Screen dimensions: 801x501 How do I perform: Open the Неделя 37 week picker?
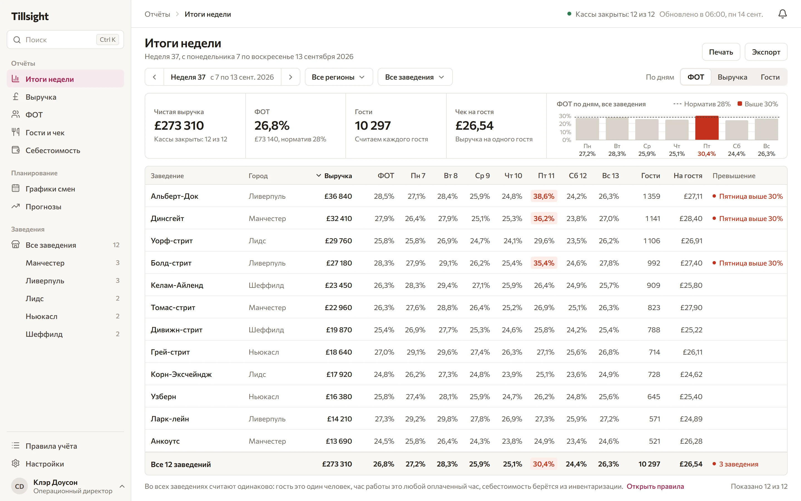222,77
